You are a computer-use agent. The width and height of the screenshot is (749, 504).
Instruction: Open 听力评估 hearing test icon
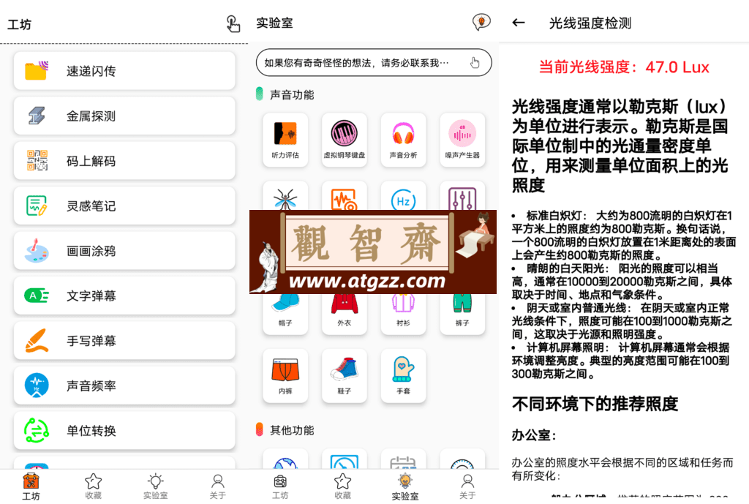(x=285, y=140)
